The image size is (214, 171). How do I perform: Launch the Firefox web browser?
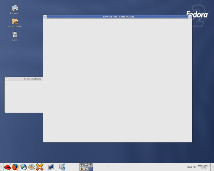coord(15,167)
